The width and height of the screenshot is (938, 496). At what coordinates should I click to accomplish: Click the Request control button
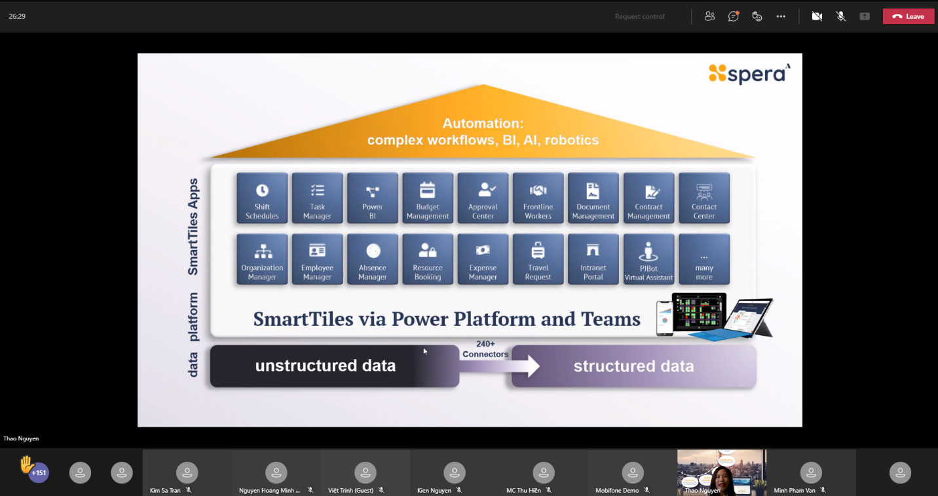point(640,16)
